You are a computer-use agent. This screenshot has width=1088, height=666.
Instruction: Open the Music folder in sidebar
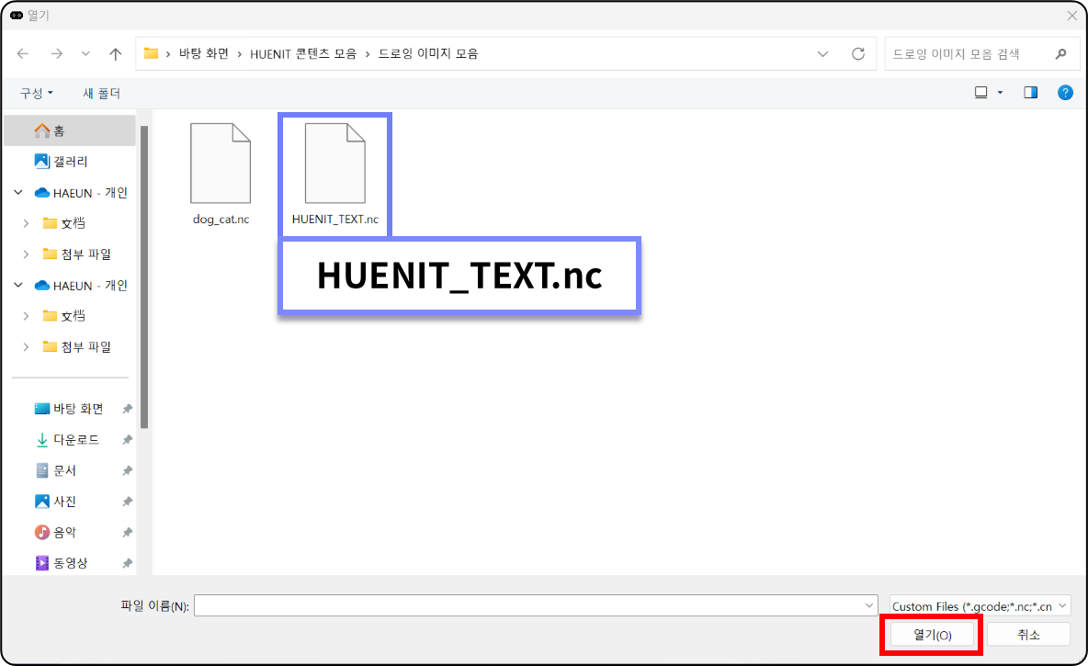pos(64,533)
